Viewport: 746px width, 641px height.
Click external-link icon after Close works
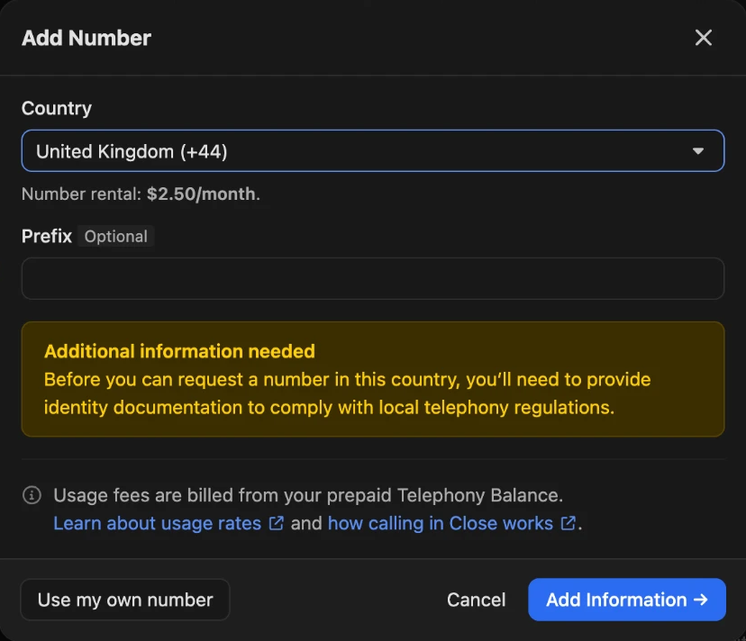click(x=569, y=523)
